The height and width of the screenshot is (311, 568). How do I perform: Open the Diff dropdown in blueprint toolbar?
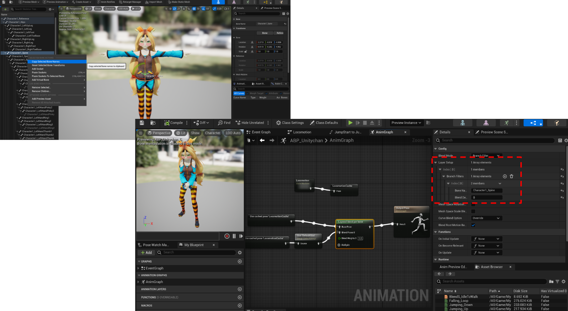point(201,123)
